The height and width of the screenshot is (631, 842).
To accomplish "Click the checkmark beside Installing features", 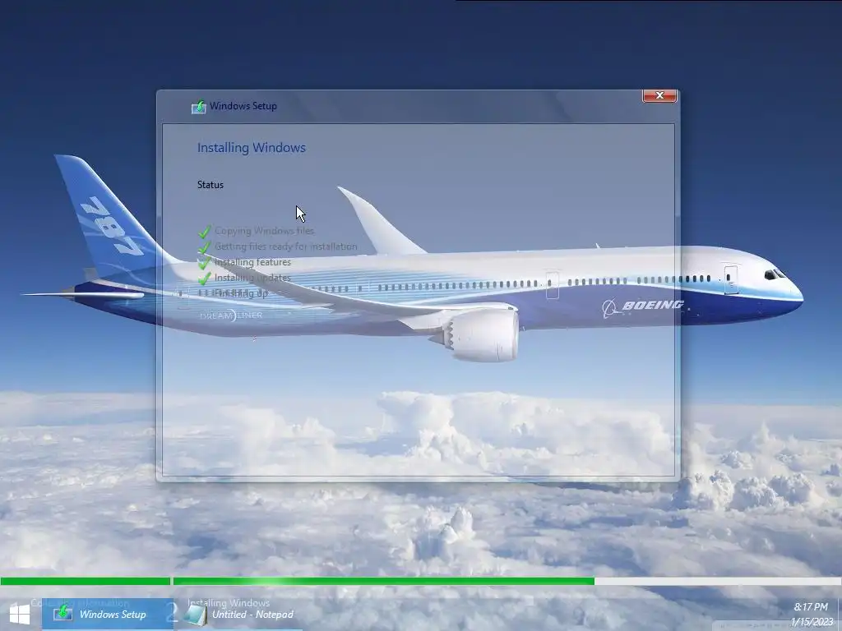I will pos(204,263).
